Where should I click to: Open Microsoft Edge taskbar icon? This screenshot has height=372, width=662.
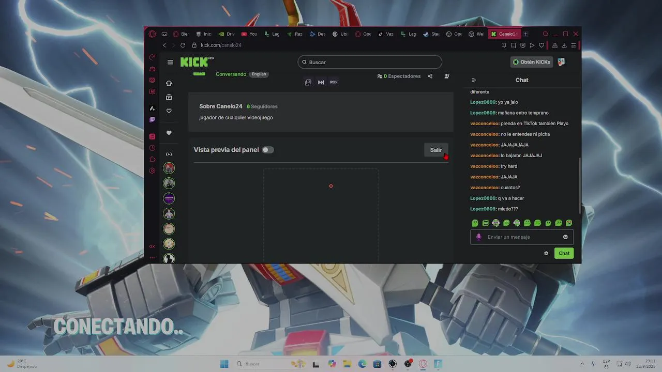(362, 364)
